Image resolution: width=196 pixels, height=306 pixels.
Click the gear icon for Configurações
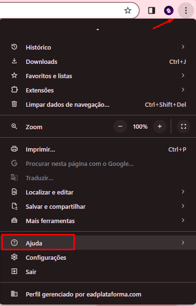point(14,257)
